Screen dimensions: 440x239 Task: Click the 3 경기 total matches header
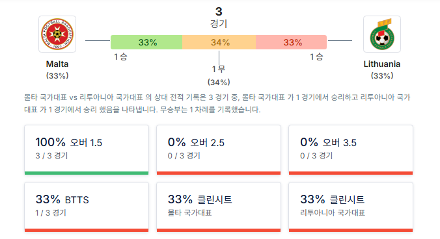click(x=219, y=18)
